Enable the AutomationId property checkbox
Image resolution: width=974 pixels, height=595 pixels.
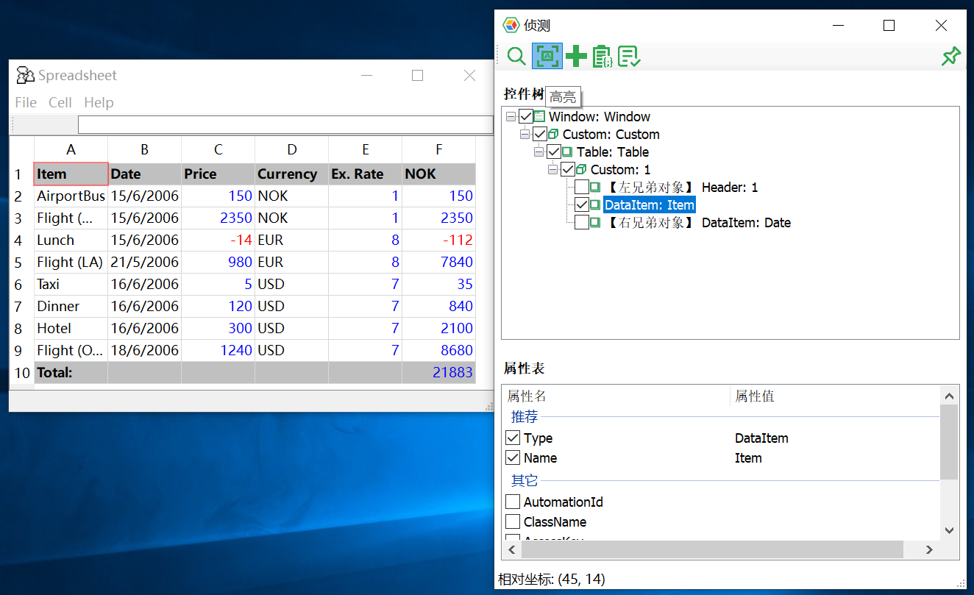point(513,502)
